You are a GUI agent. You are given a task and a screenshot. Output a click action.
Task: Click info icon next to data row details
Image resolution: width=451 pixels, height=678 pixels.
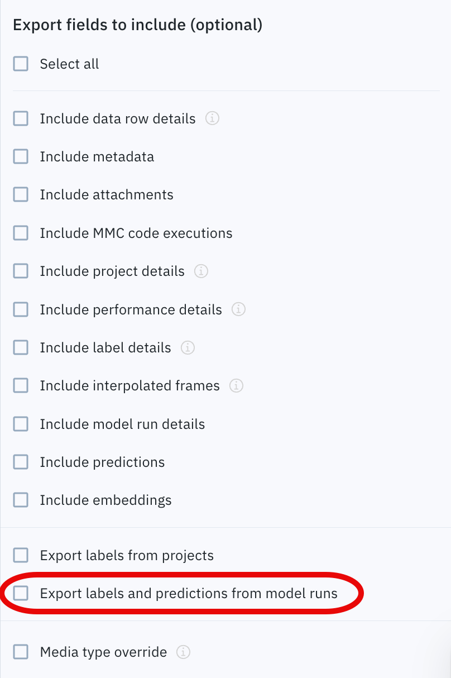click(212, 119)
